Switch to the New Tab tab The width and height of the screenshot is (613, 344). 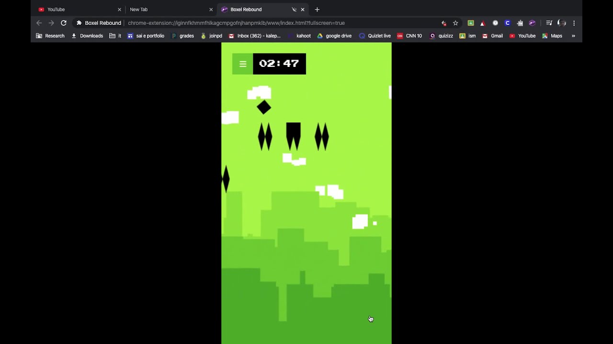click(171, 10)
